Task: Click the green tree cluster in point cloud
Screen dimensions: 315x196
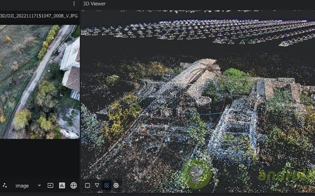Action: 236,81
